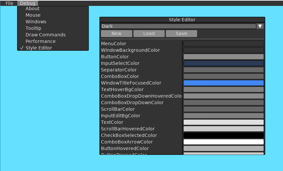This screenshot has height=171, width=283.
Task: Expand the style combo box arrow
Action: tap(260, 26)
